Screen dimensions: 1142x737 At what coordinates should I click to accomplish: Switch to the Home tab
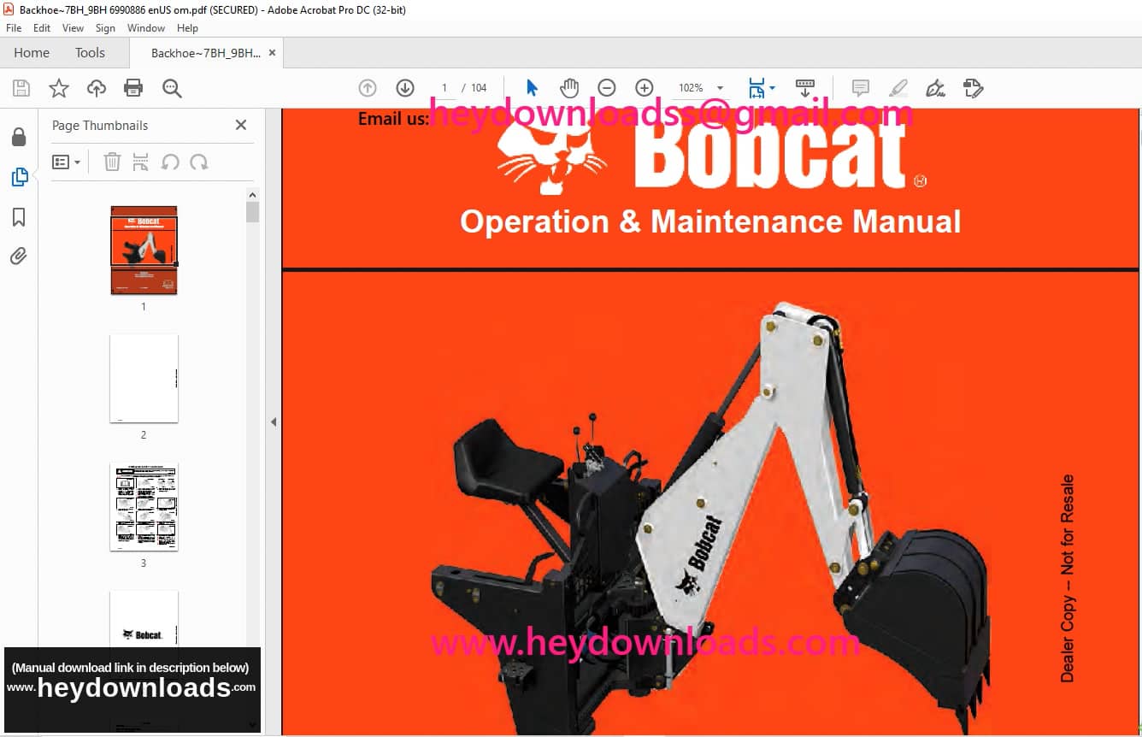pos(32,52)
